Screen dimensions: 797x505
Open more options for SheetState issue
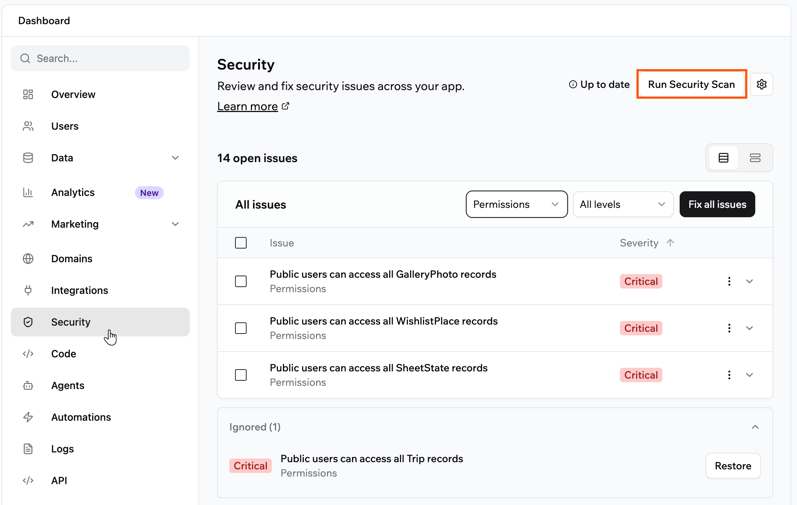click(729, 375)
